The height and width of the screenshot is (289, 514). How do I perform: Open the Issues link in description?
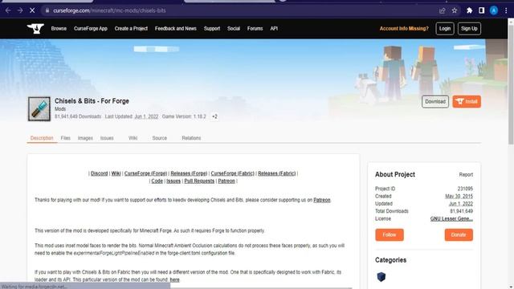[173, 181]
